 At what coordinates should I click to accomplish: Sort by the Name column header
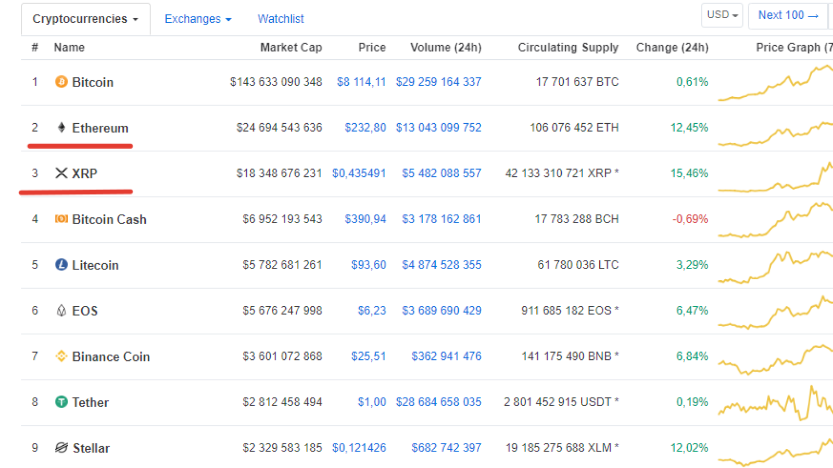[69, 47]
